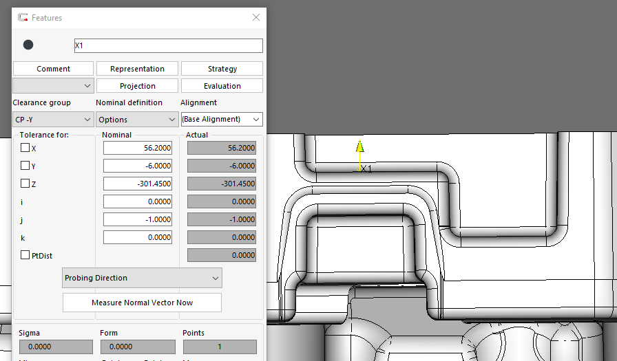This screenshot has height=361, width=617.
Task: Expand the Nominal definition Options dropdown
Action: tap(136, 120)
